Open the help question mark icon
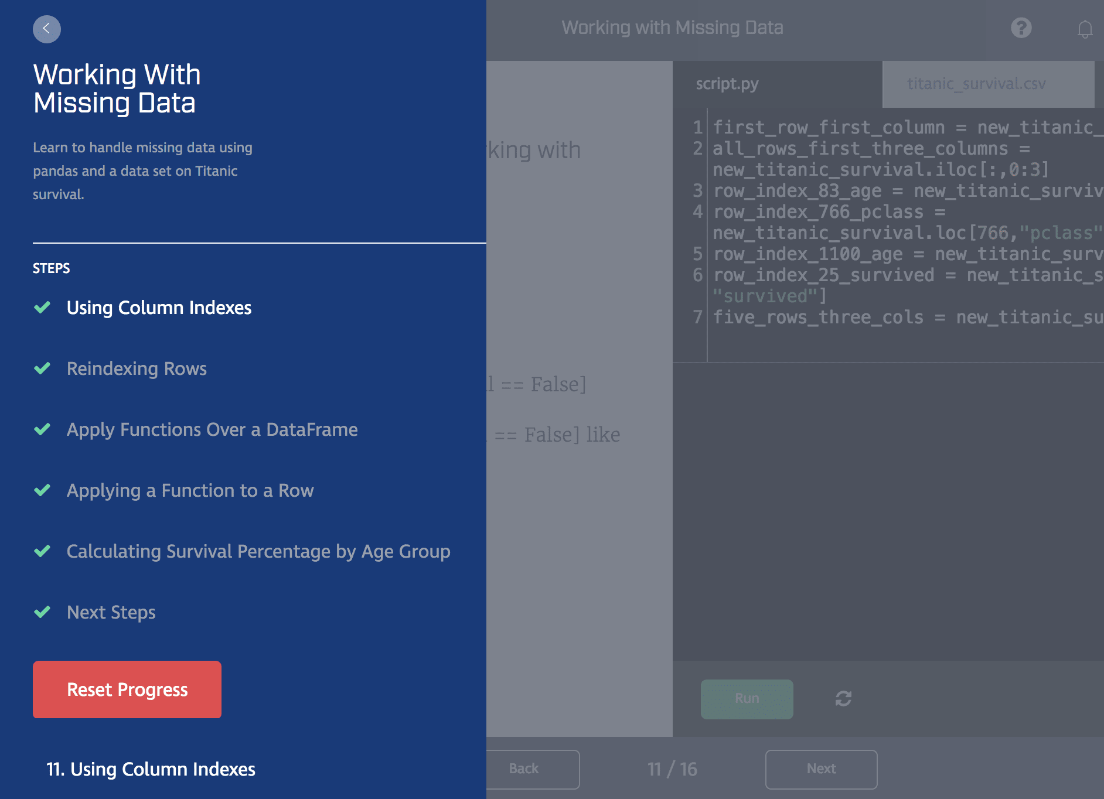 coord(1021,28)
